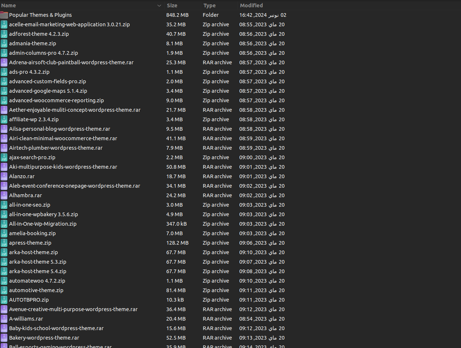Viewport: 461px width, 348px height.
Task: Click rar icon of Alhambra.rar
Action: point(4,195)
